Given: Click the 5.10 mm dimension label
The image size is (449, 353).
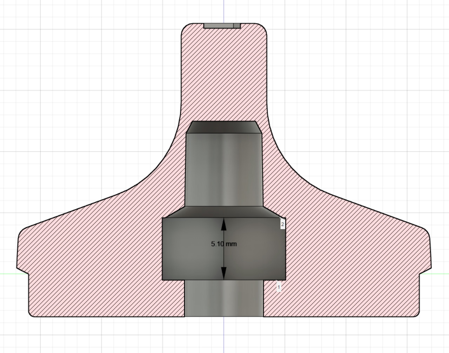Looking at the screenshot, I should [x=224, y=244].
